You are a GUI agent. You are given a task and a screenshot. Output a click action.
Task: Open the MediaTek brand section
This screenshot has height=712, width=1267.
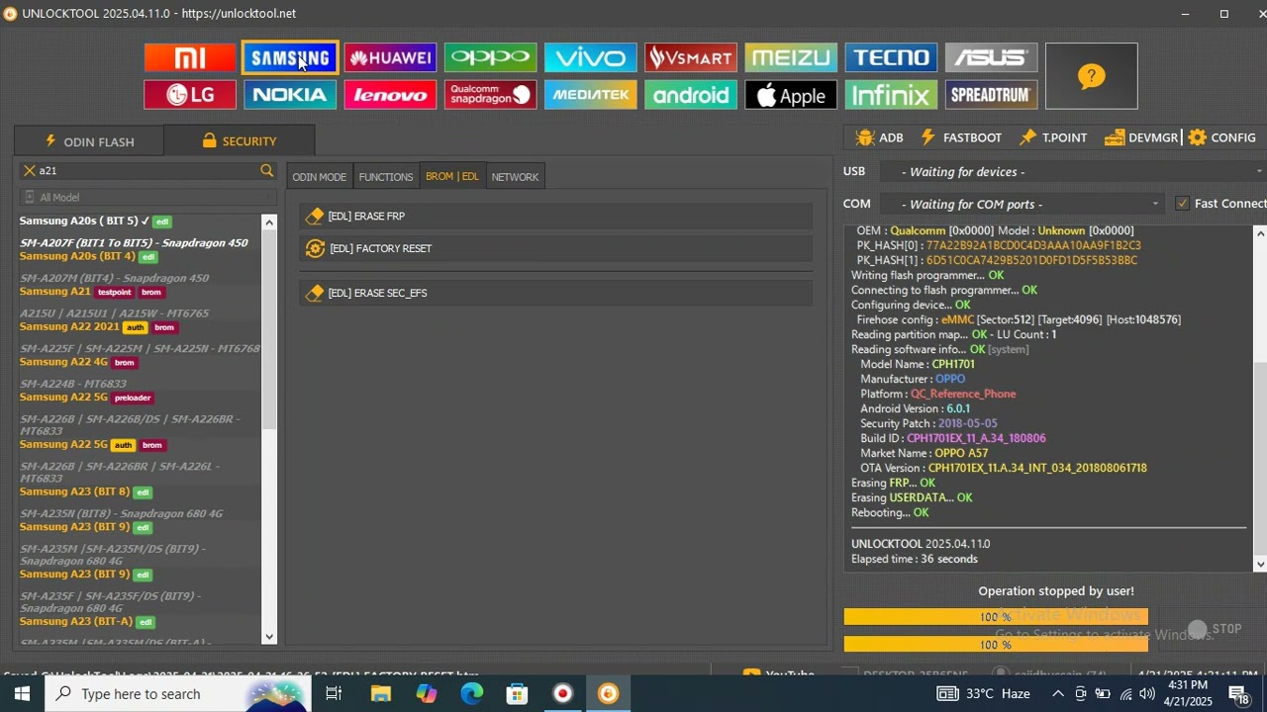pos(590,95)
